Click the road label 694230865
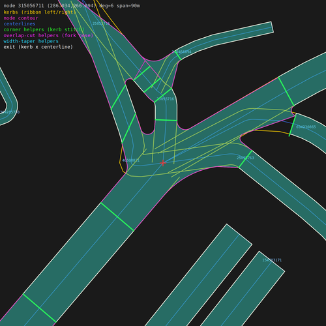This screenshot has width=326, height=326. click(x=306, y=127)
